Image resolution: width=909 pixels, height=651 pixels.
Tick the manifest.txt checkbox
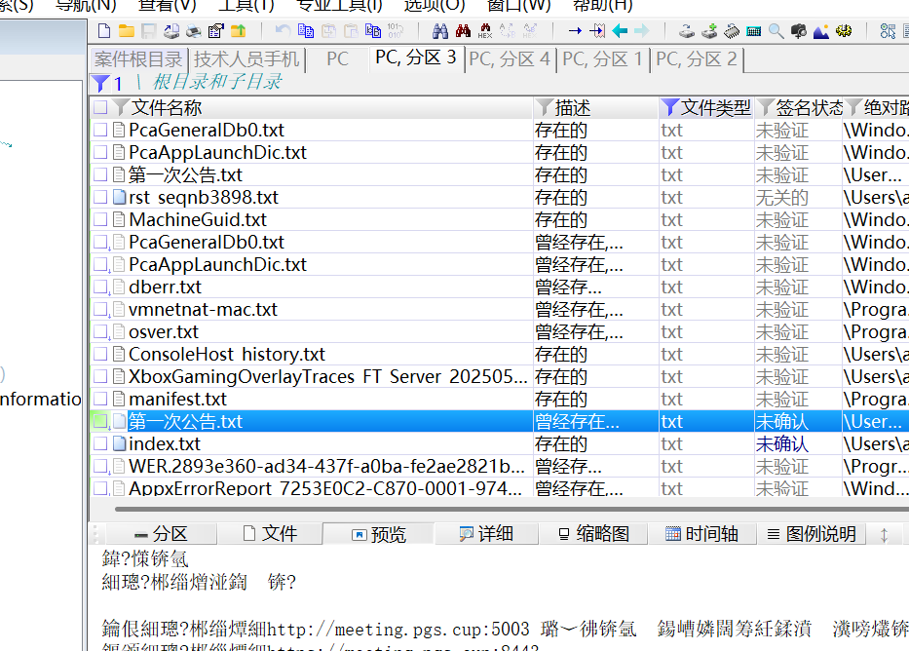[x=100, y=399]
